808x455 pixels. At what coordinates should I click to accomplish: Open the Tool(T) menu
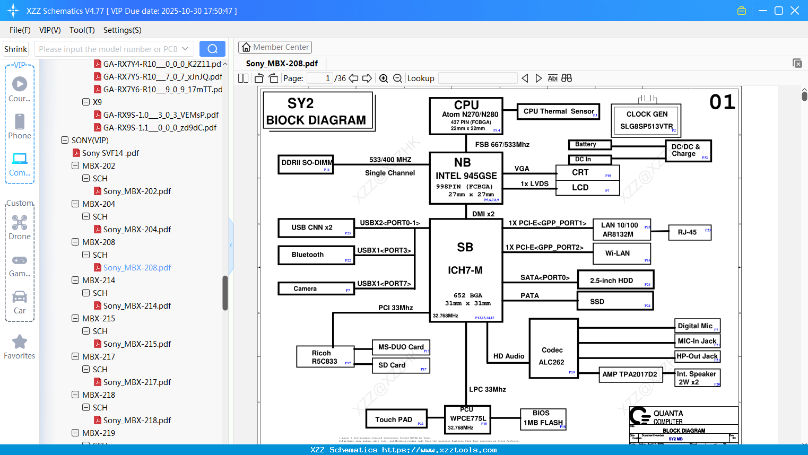(x=82, y=30)
